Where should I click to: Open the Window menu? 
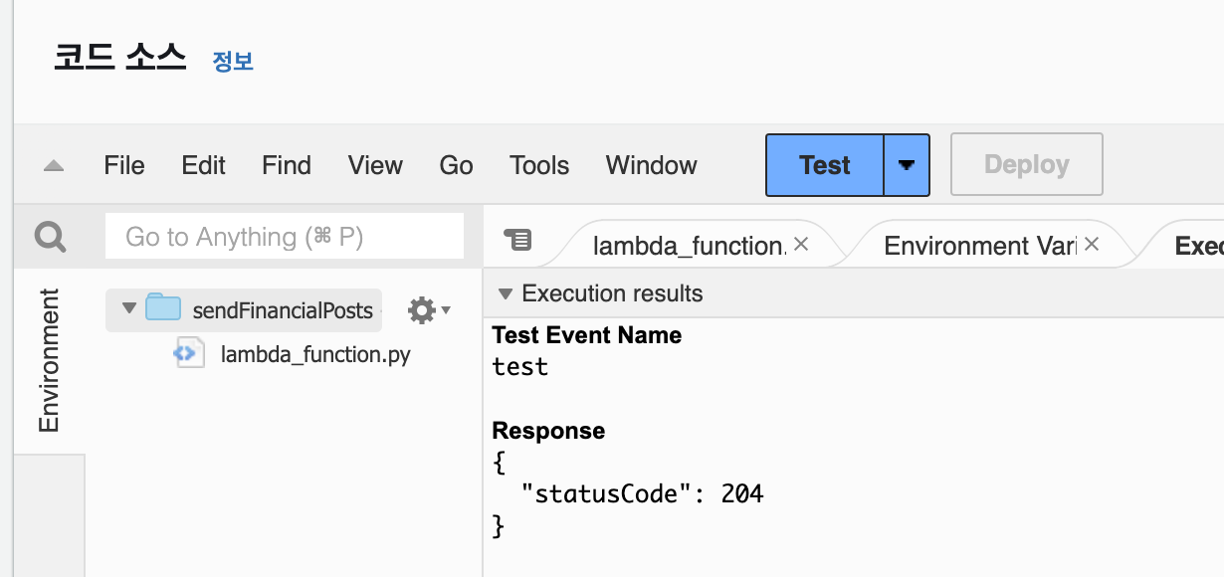click(x=652, y=165)
